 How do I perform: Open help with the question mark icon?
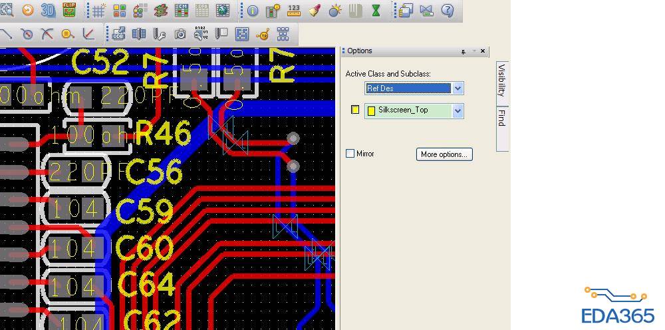pyautogui.click(x=448, y=10)
